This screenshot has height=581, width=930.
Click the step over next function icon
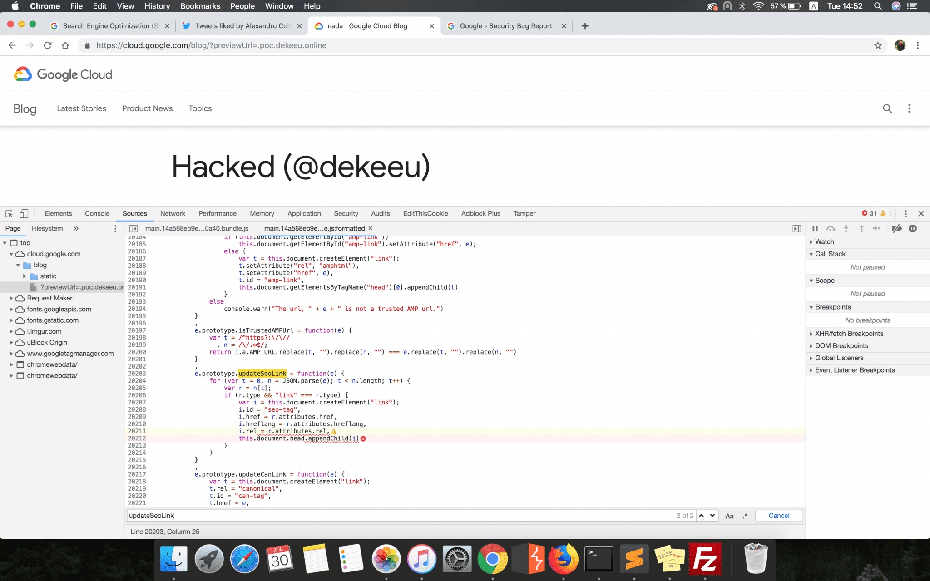coord(831,229)
